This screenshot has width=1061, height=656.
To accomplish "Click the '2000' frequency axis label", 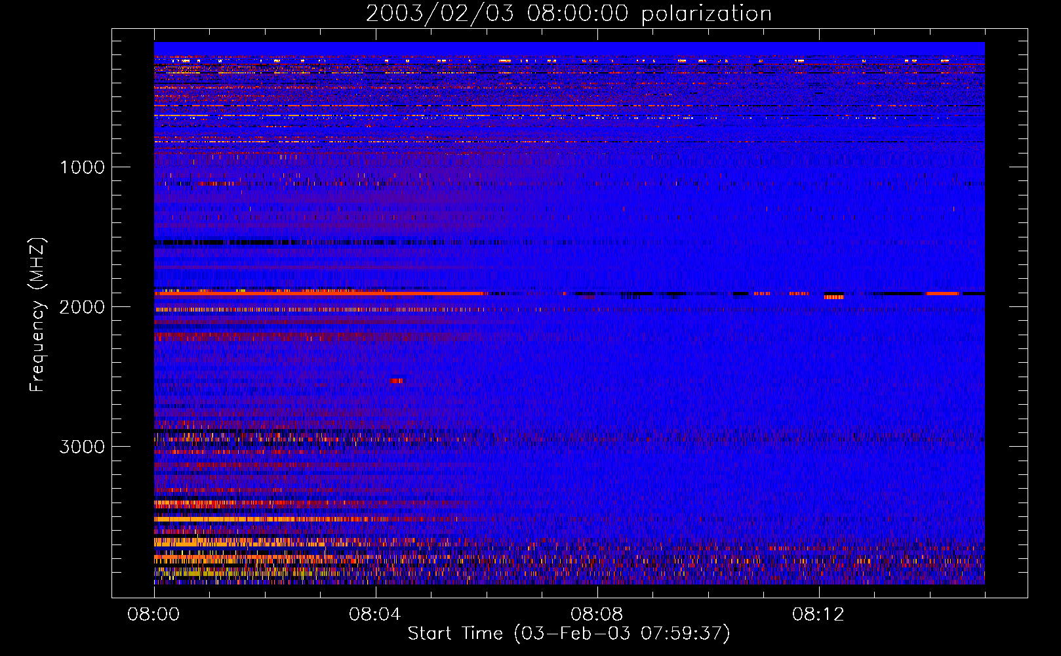I will click(82, 307).
